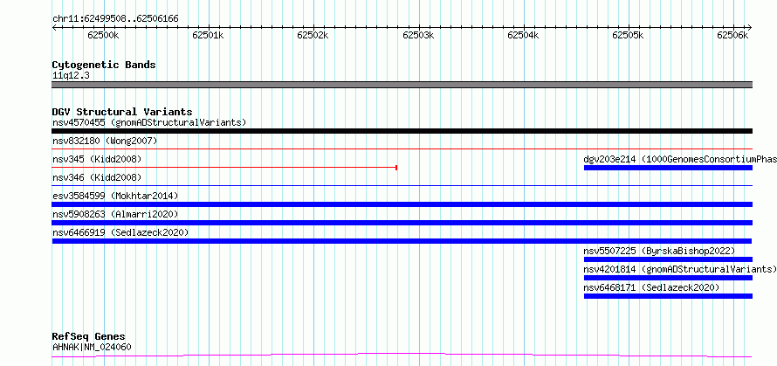The width and height of the screenshot is (777, 366).
Task: Open the nsv6468171 (Sedlazeck2020) label
Action: pos(651,287)
